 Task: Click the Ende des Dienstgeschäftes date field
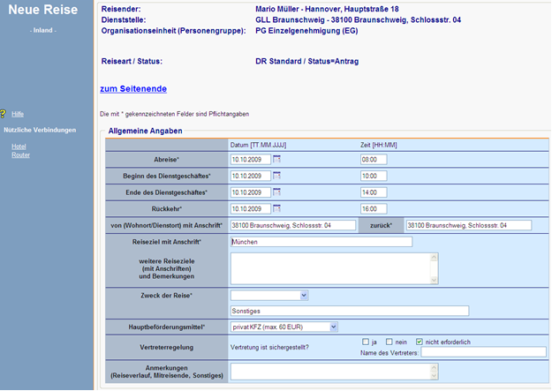(251, 192)
